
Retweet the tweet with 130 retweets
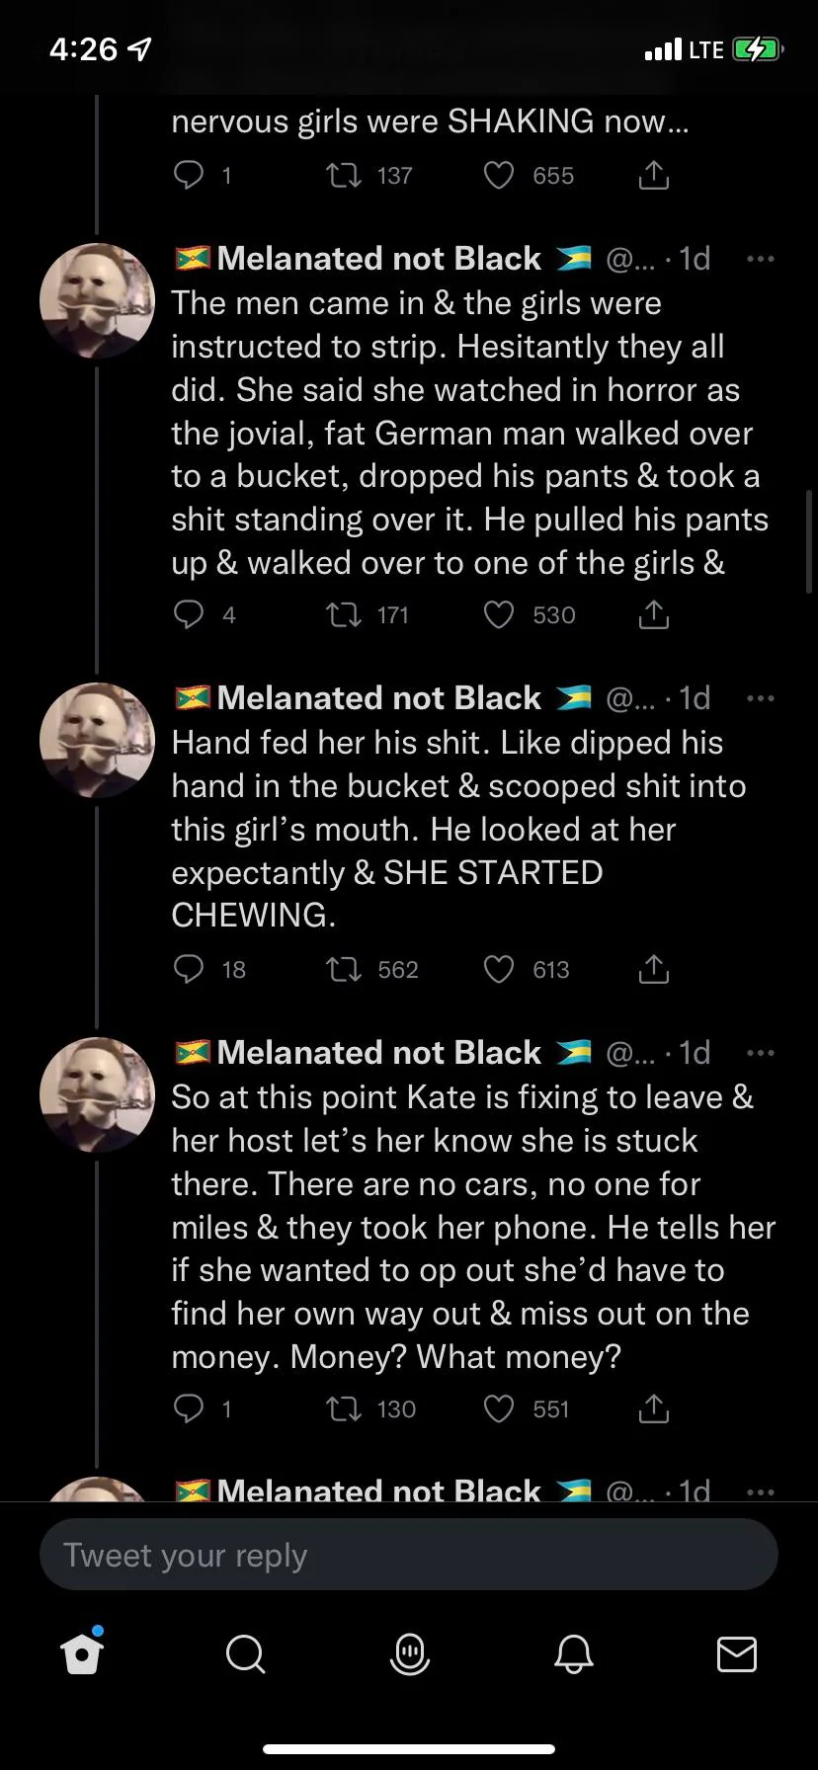pos(345,1408)
